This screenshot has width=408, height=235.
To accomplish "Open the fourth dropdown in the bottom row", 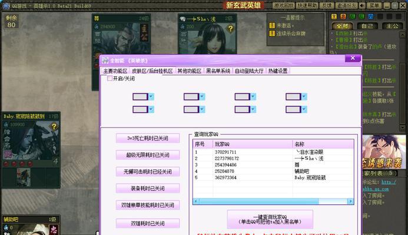I will point(304,109).
